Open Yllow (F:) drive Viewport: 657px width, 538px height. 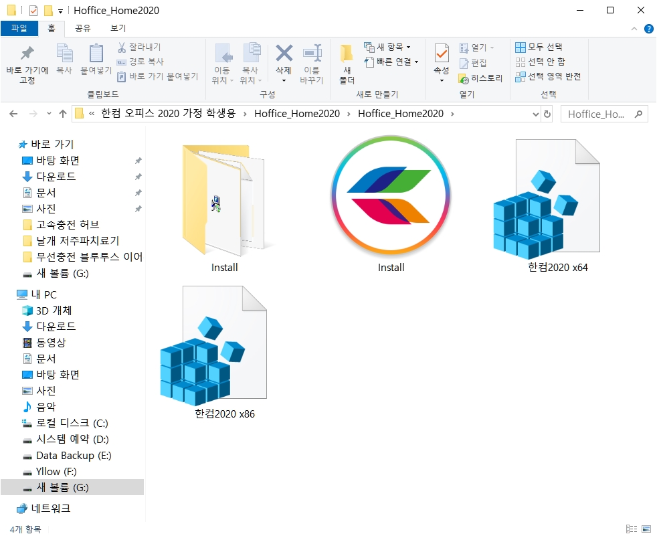coord(56,471)
